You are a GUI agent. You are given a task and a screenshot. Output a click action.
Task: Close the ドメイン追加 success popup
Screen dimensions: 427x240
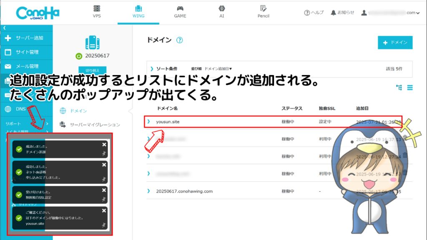click(104, 145)
